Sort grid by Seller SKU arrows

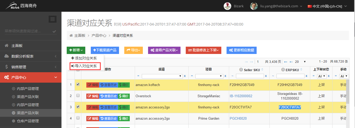coord(262,70)
